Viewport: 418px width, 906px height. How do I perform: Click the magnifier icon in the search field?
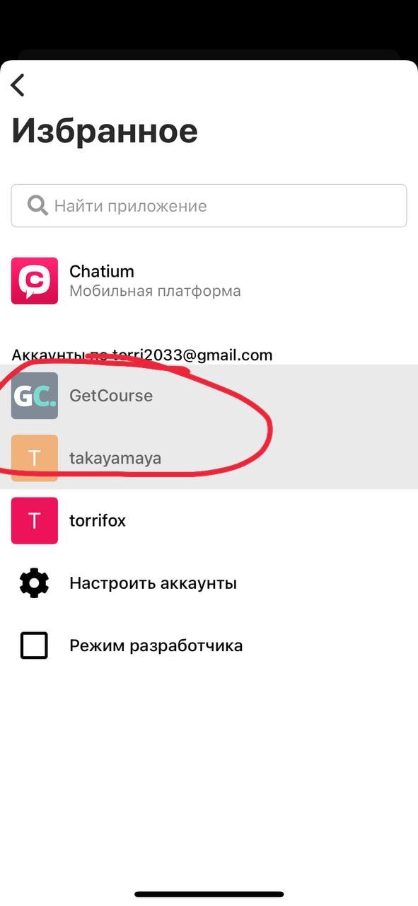[x=37, y=206]
